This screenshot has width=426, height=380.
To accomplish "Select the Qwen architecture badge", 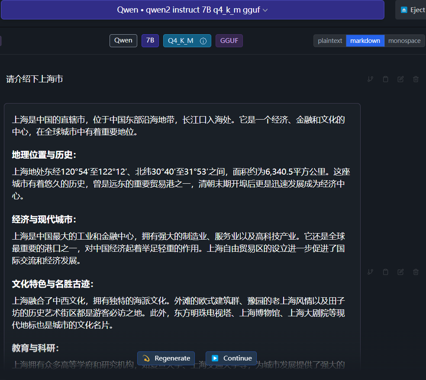I will [x=123, y=40].
